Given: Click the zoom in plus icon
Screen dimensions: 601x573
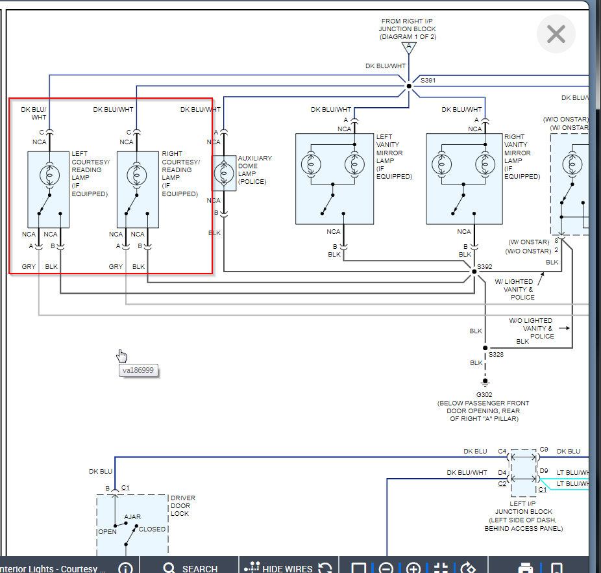Looking at the screenshot, I should tap(413, 568).
